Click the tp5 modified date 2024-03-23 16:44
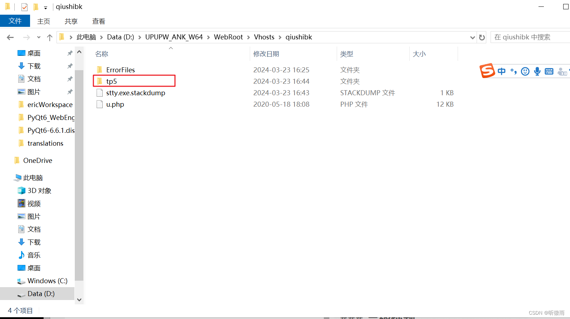This screenshot has height=319, width=570. (x=281, y=81)
